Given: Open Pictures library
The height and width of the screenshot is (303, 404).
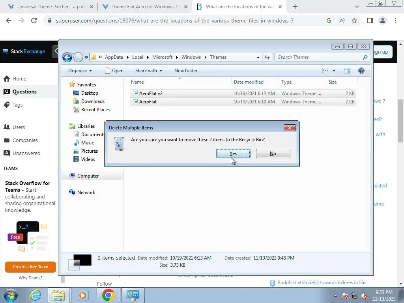Looking at the screenshot, I should tap(90, 151).
